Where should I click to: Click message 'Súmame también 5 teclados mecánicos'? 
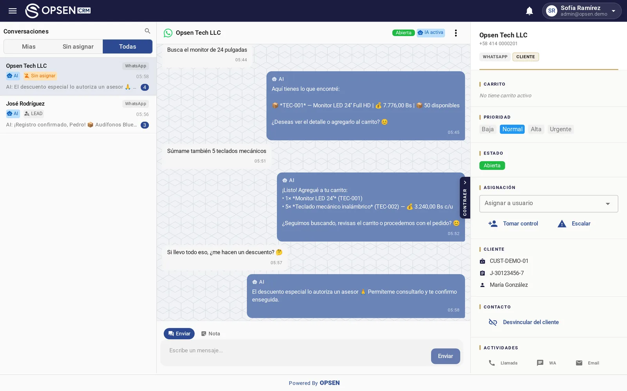217,156
